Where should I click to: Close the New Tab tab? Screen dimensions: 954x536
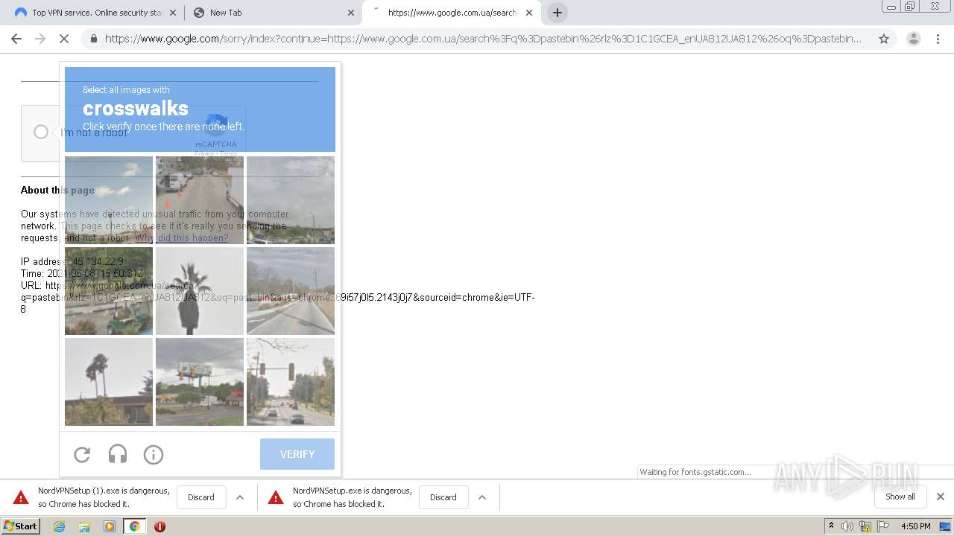point(351,13)
